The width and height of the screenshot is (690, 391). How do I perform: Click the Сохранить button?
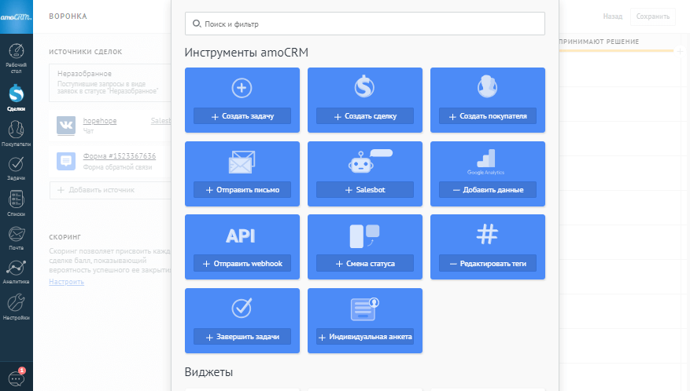pos(652,16)
